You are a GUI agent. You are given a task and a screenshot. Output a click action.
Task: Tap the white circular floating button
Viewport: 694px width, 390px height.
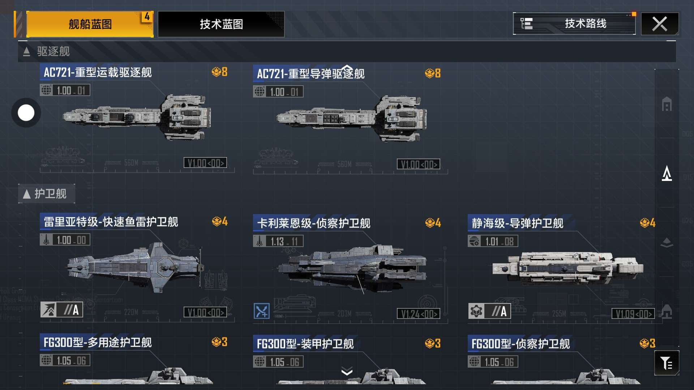pyautogui.click(x=26, y=113)
